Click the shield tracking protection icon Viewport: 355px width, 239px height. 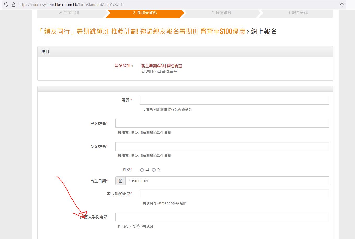(6, 4)
